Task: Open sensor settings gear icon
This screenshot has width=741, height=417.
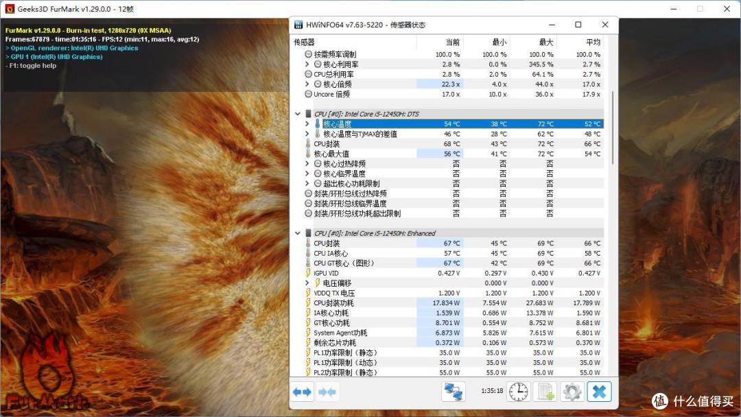Action: point(572,392)
